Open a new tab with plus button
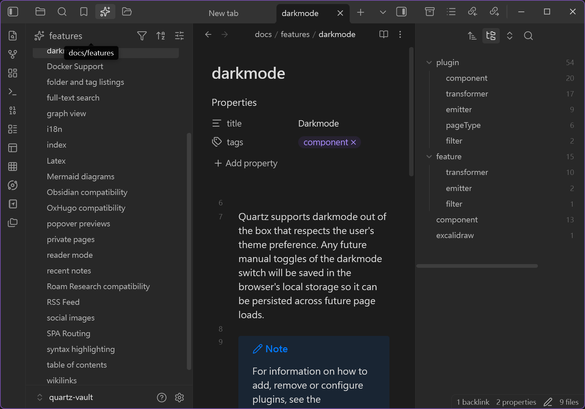585x409 pixels. (x=360, y=12)
